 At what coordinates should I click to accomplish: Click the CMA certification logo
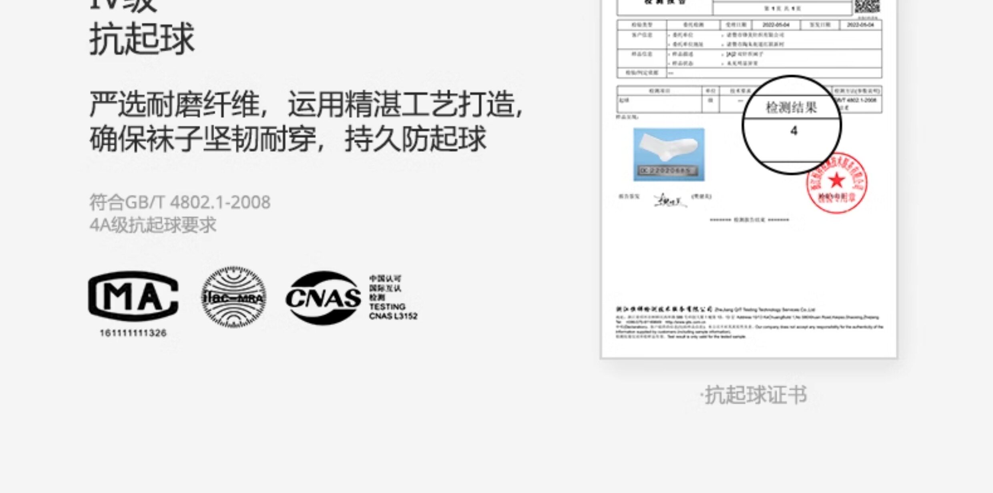[133, 296]
